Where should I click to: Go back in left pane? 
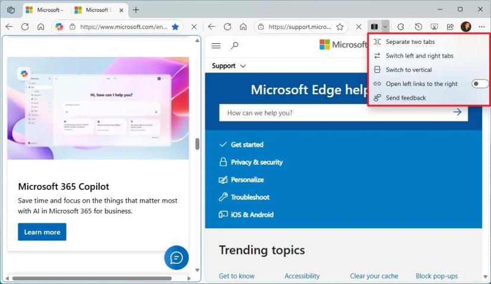(x=9, y=27)
